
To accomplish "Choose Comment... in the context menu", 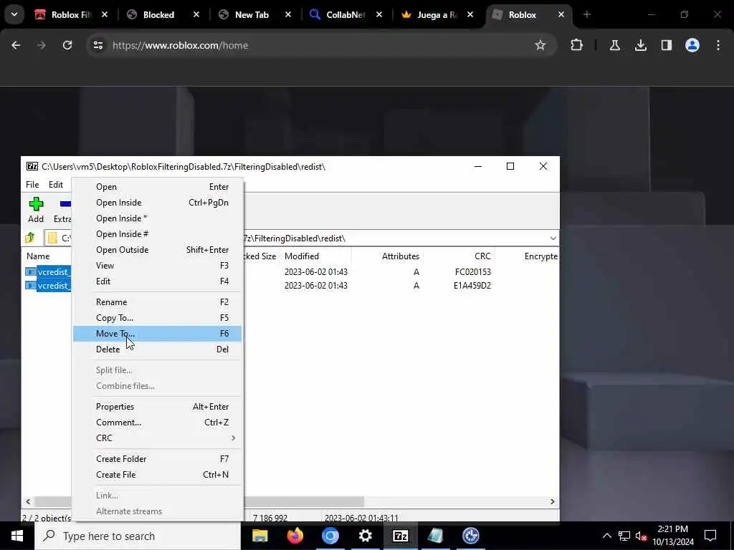I will coord(157,423).
